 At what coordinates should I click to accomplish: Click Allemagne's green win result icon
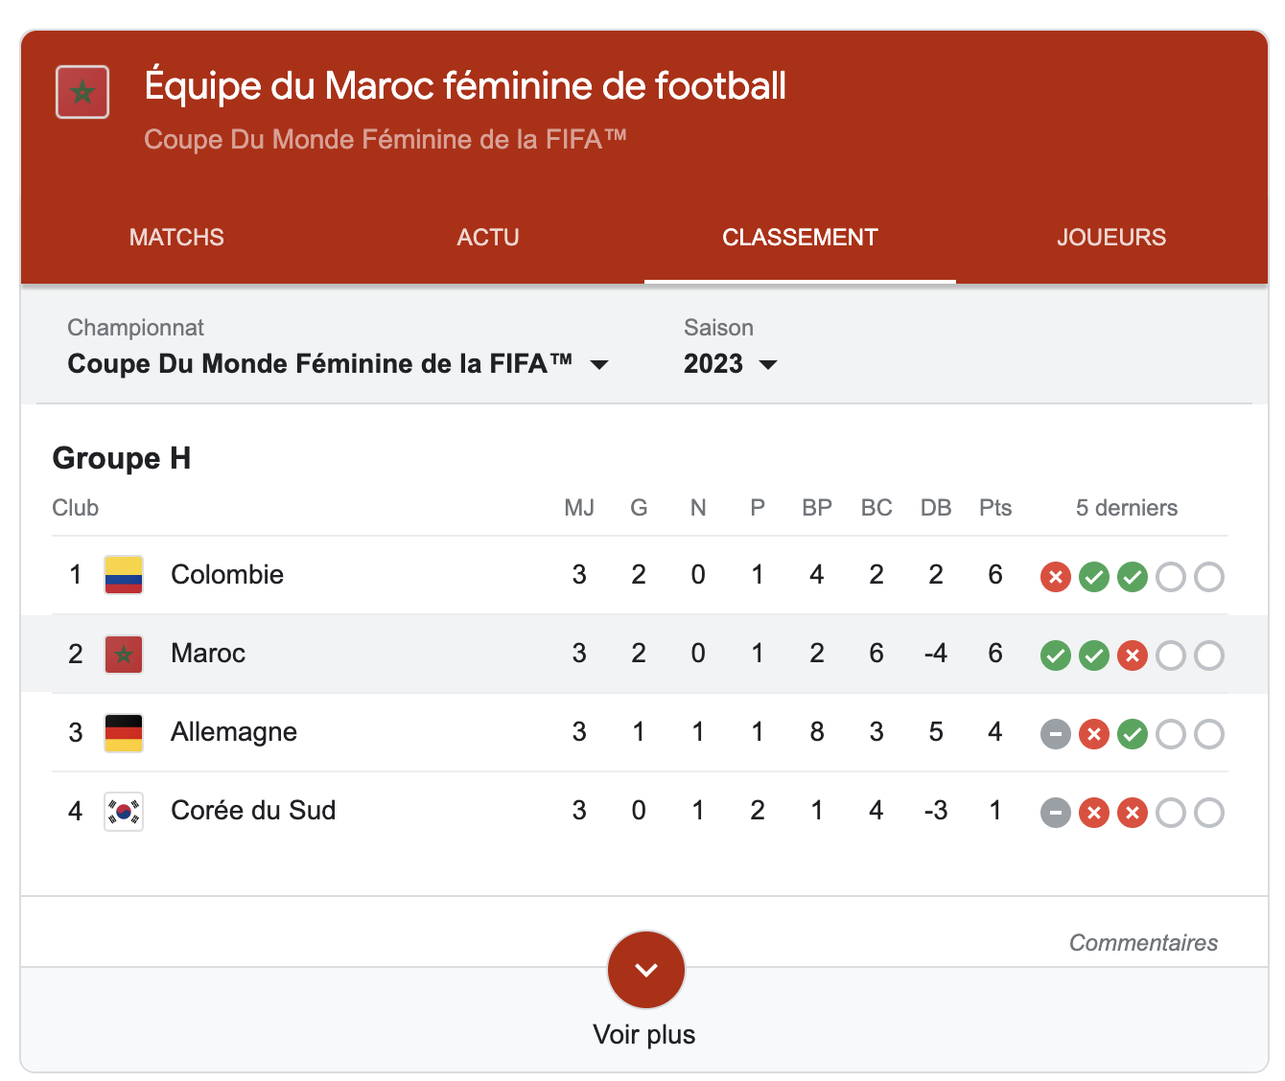pos(1133,734)
